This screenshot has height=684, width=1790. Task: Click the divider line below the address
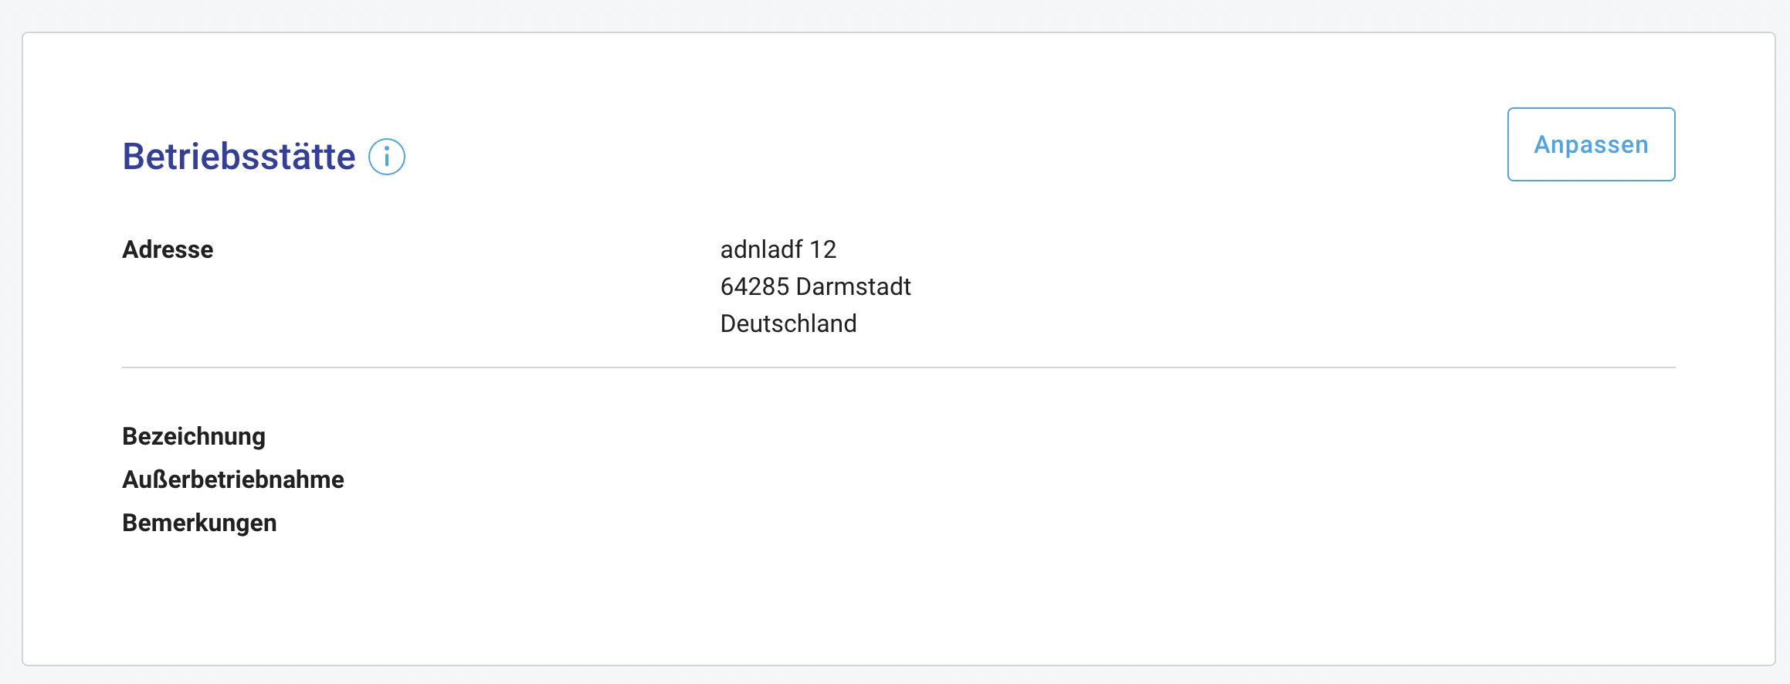(x=898, y=367)
